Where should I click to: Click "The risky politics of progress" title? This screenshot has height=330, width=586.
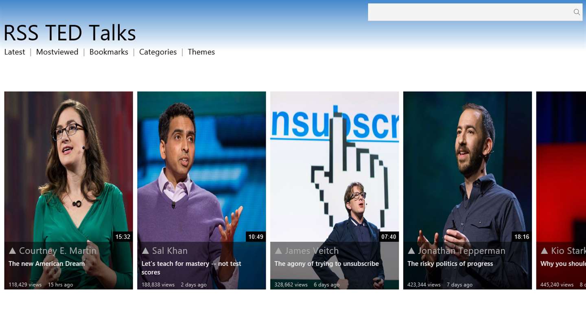click(450, 264)
